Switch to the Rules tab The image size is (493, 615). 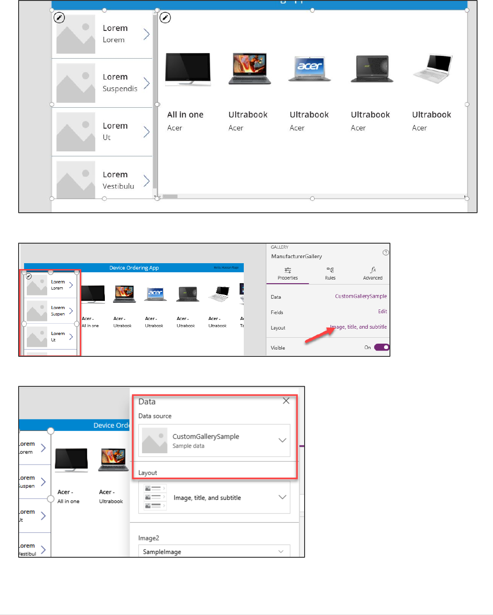330,274
